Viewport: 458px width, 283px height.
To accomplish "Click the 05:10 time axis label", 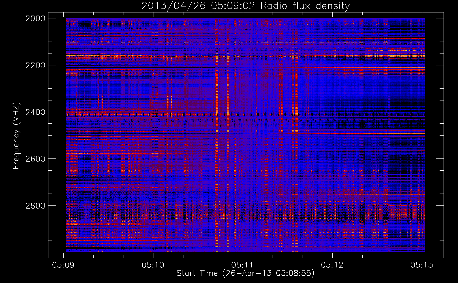I will (x=153, y=265).
